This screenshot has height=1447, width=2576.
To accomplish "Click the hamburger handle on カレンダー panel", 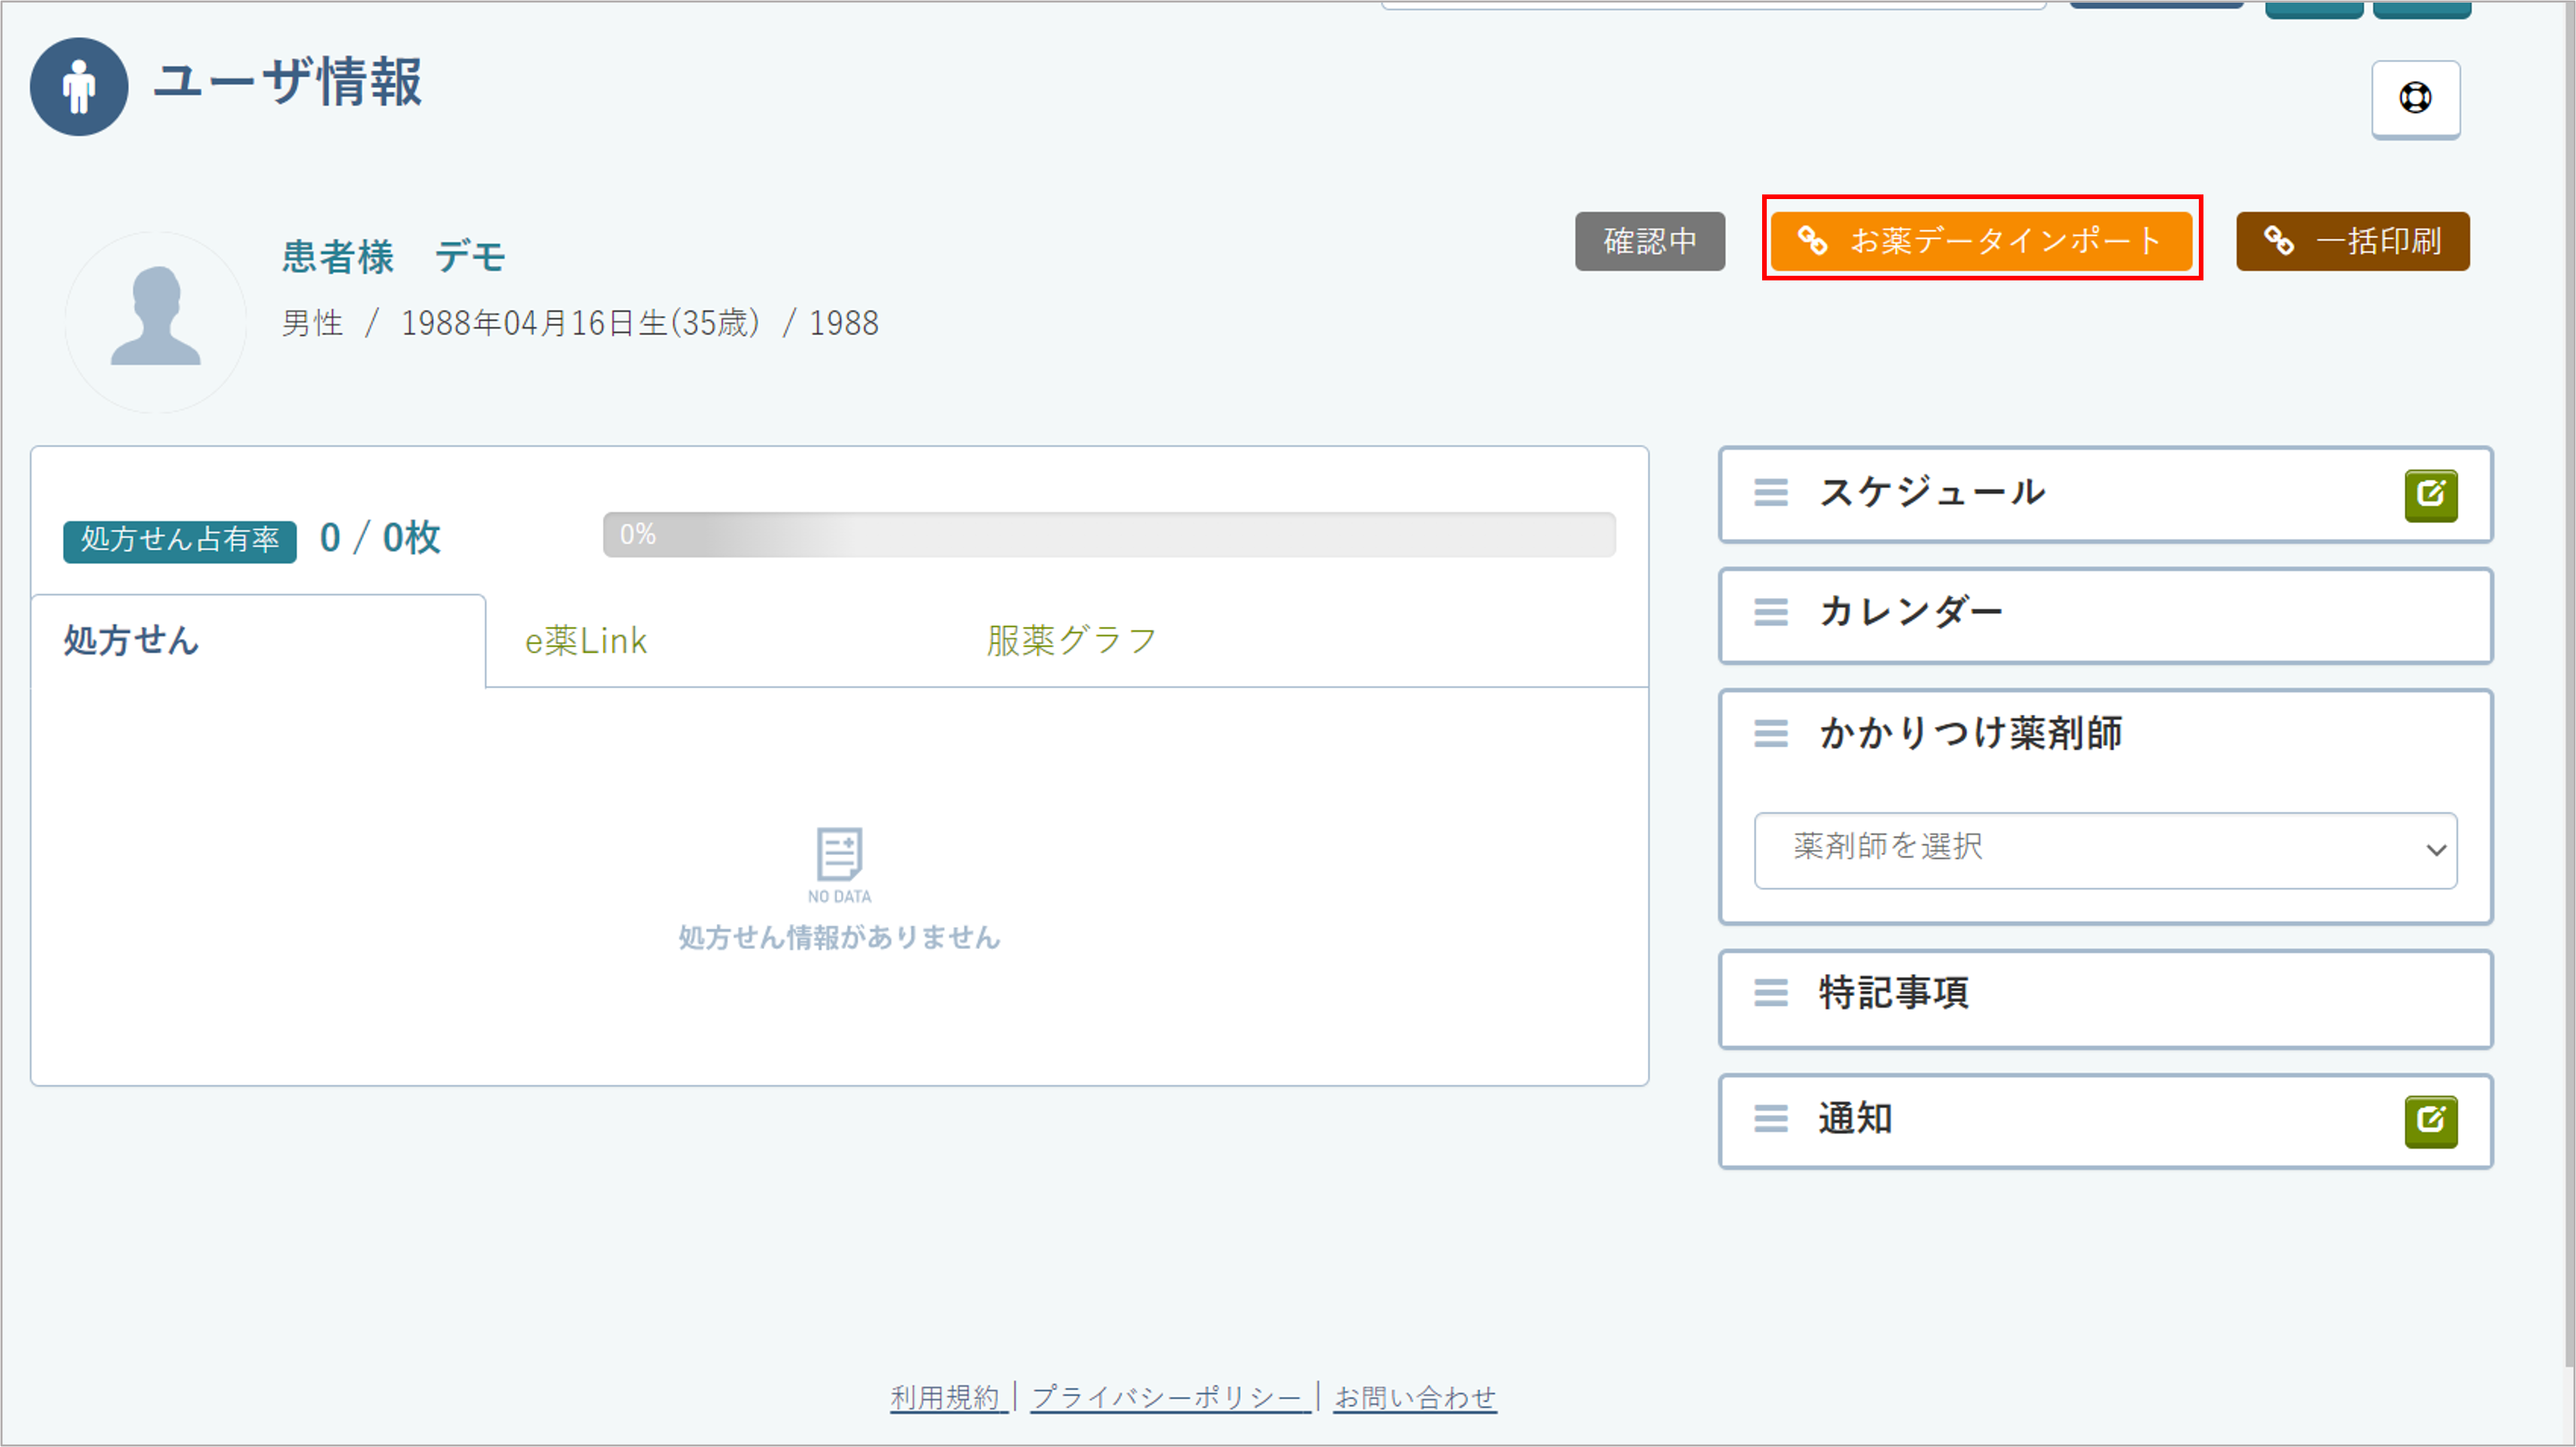I will pyautogui.click(x=1770, y=612).
